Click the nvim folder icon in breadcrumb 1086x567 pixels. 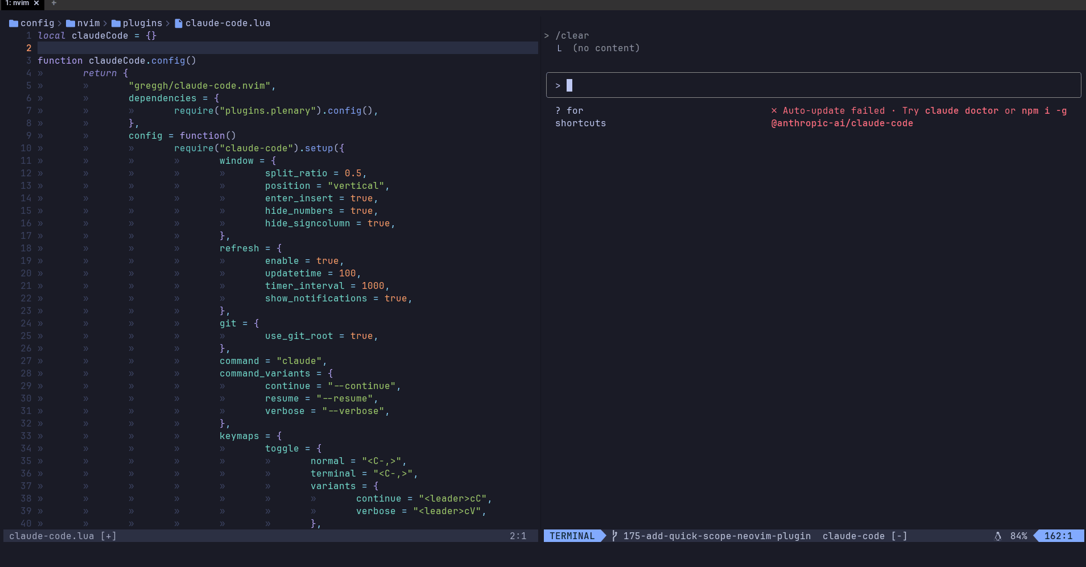[71, 23]
